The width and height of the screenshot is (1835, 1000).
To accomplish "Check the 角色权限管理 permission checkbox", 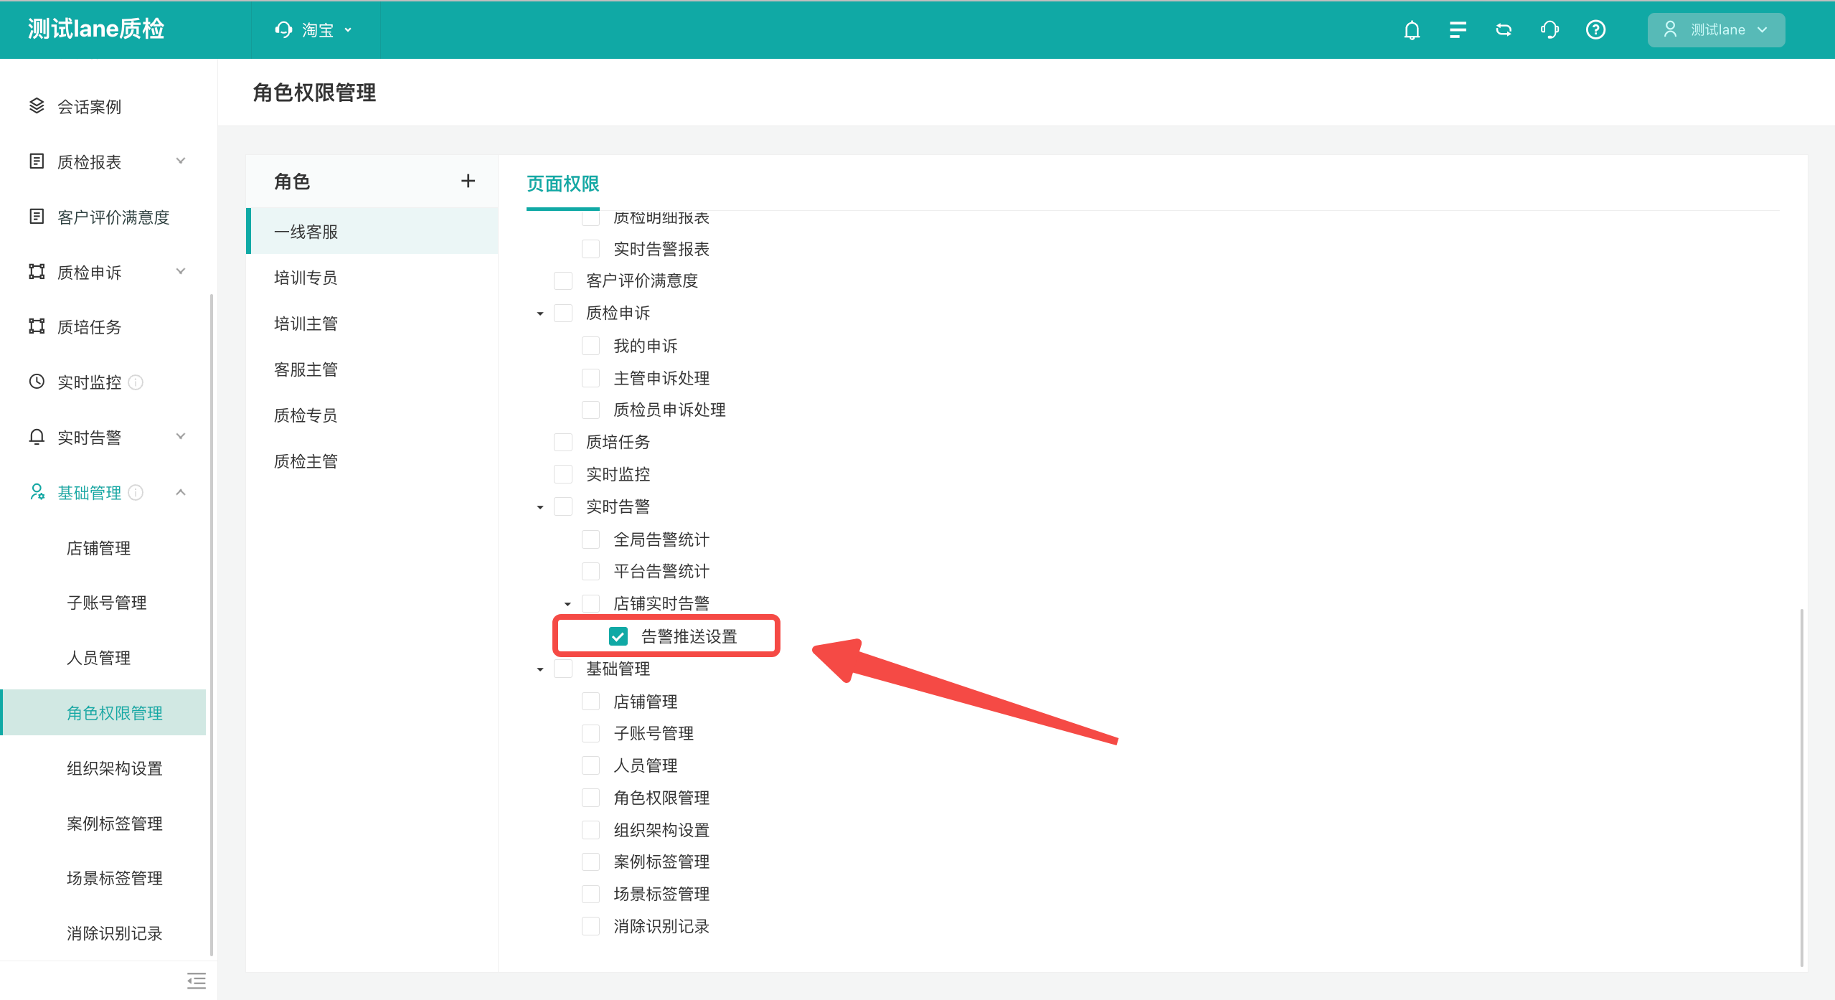I will point(590,798).
